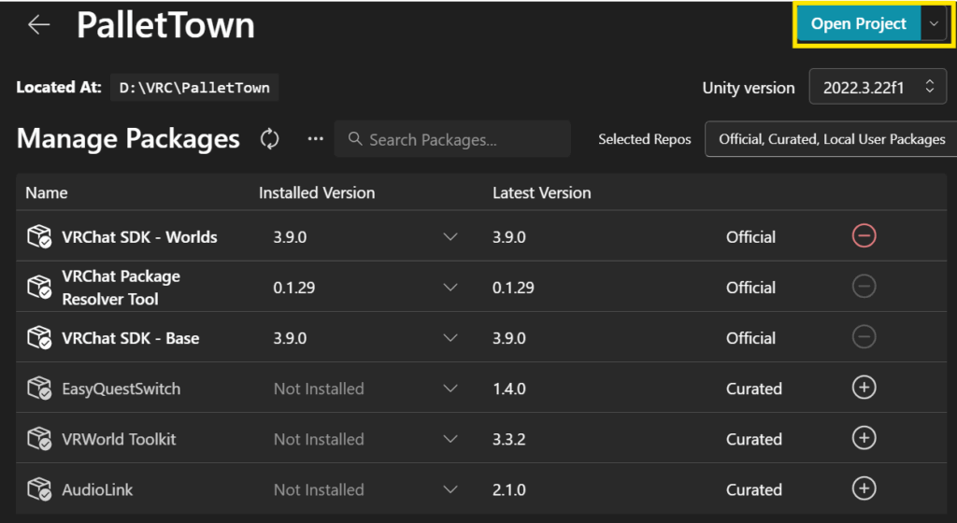Click the D:\VRC\PalletTown location path
Screen dimensions: 957x523
pos(194,88)
